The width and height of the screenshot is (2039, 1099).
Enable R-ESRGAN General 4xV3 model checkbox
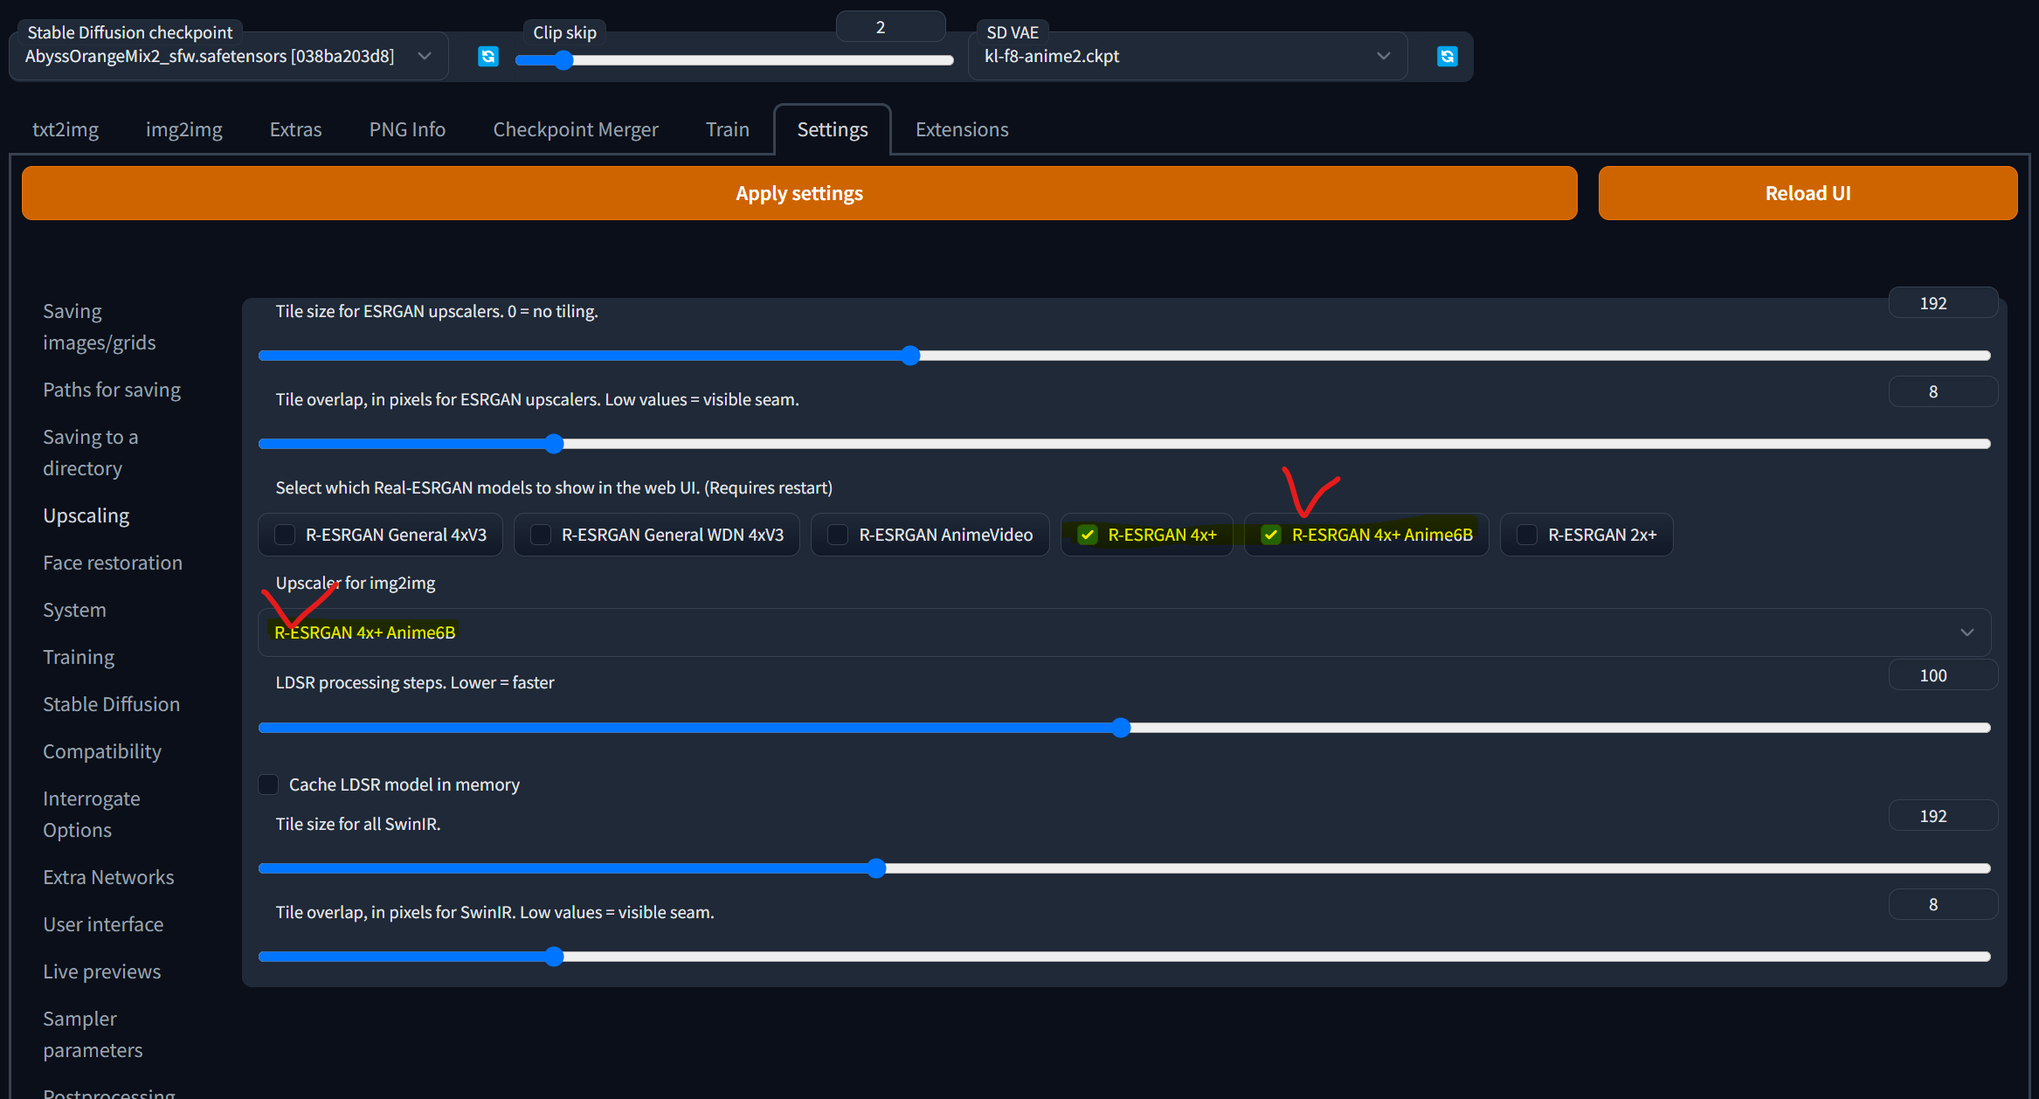[285, 535]
